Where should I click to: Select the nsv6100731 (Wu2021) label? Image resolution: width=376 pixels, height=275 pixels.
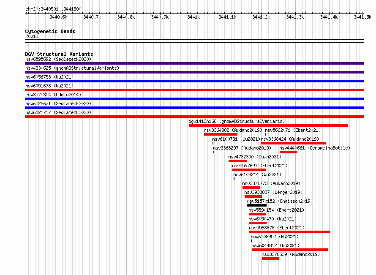click(x=236, y=139)
